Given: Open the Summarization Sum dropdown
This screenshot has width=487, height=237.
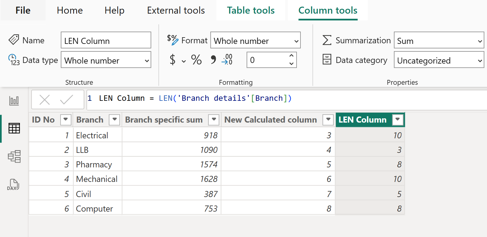Looking at the screenshot, I should click(439, 41).
